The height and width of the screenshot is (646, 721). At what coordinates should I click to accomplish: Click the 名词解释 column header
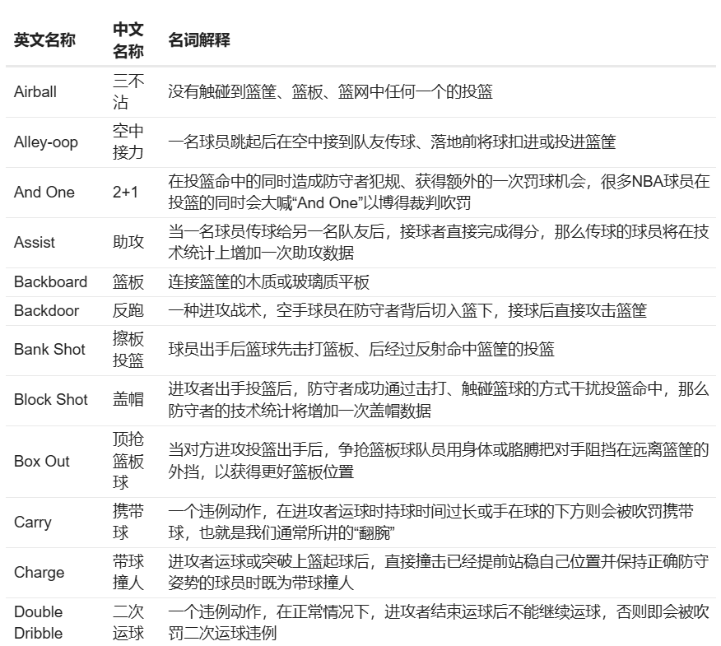coord(198,40)
